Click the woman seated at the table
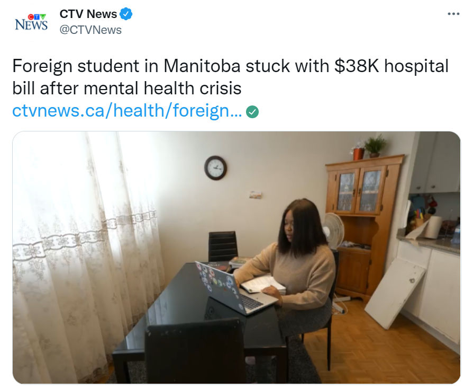Image resolution: width=473 pixels, height=388 pixels. click(x=289, y=267)
